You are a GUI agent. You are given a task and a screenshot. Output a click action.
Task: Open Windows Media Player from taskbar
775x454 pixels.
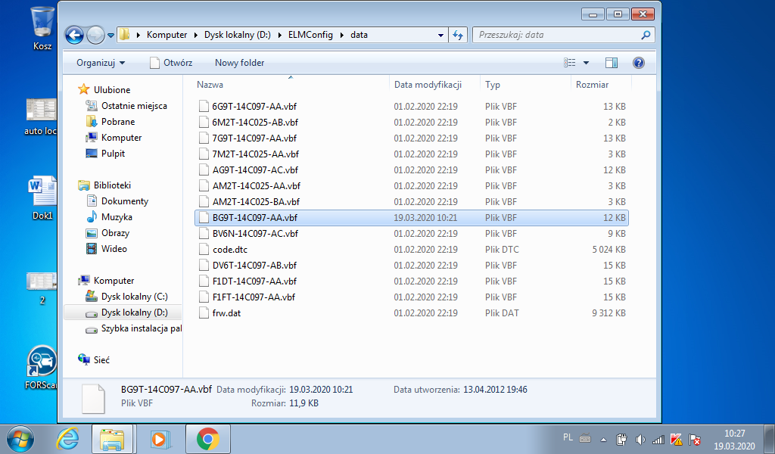click(159, 439)
